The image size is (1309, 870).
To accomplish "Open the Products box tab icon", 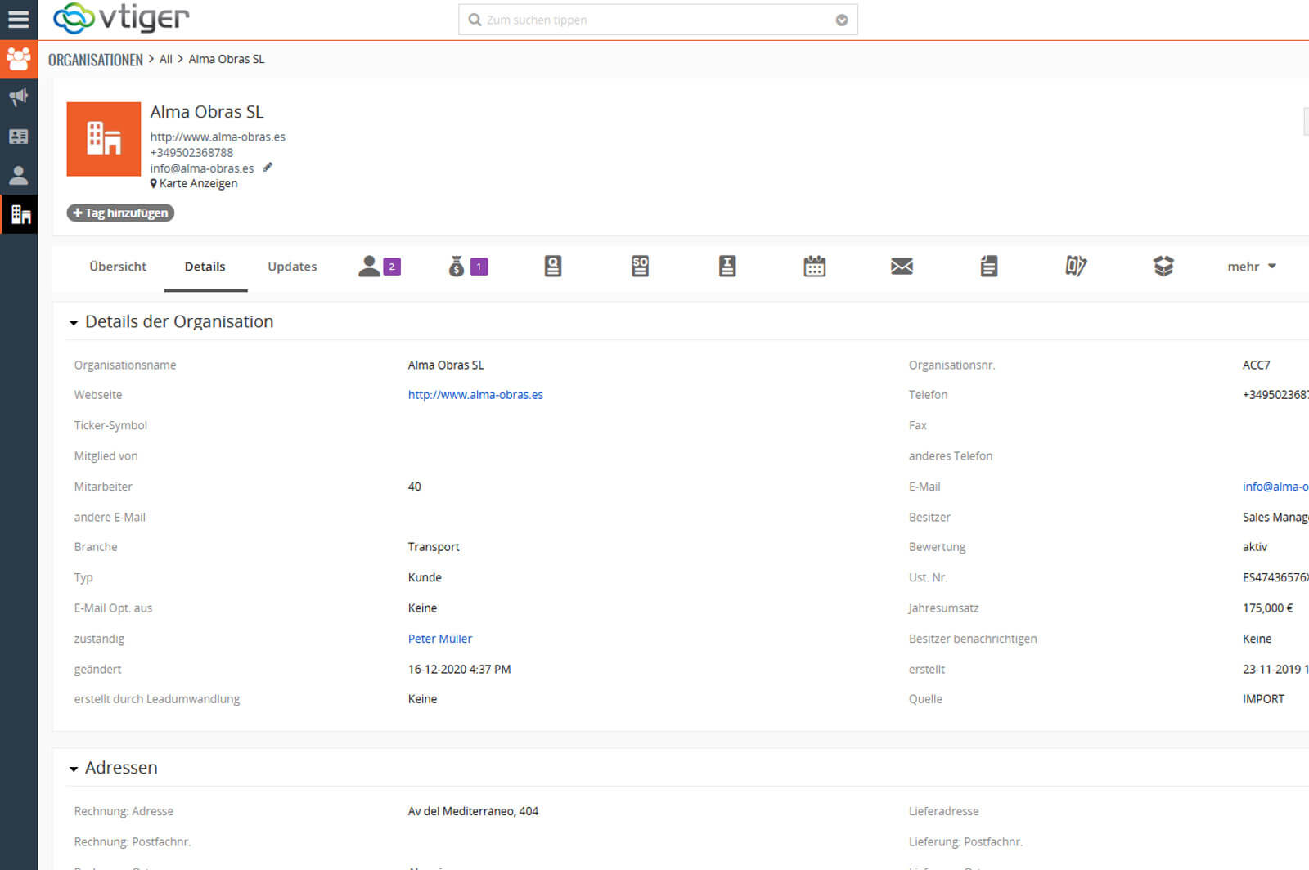I will (1163, 267).
